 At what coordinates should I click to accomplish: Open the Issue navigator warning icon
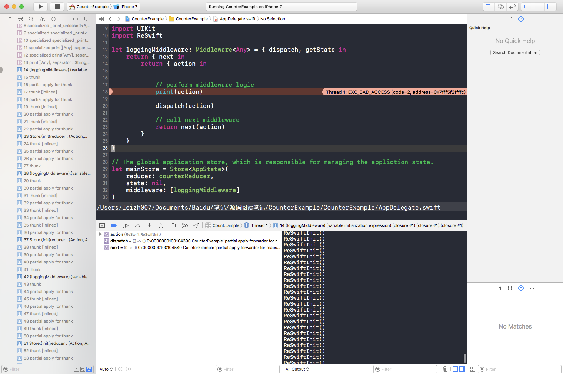[42, 19]
